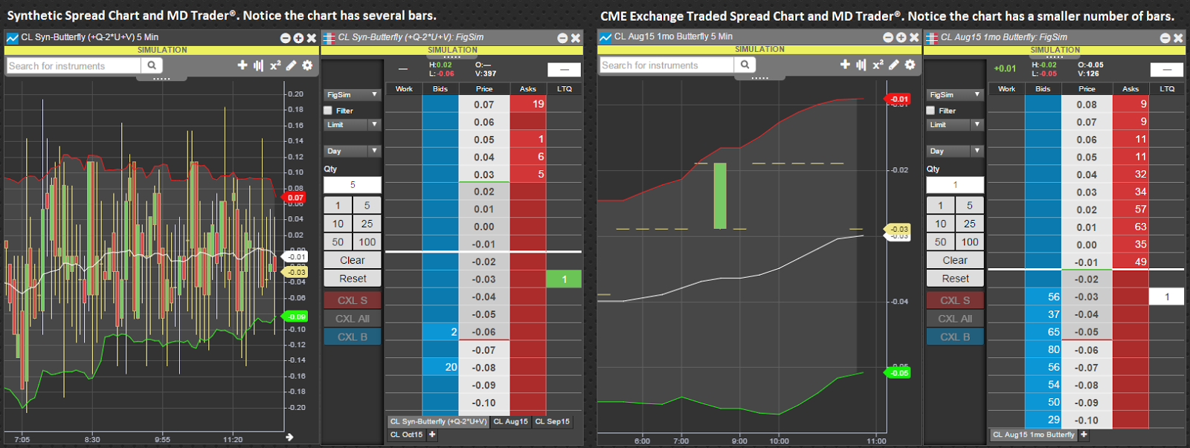1190x448 pixels.
Task: Click the search magnifier in Syn-Butterfly chart
Action: [x=152, y=65]
